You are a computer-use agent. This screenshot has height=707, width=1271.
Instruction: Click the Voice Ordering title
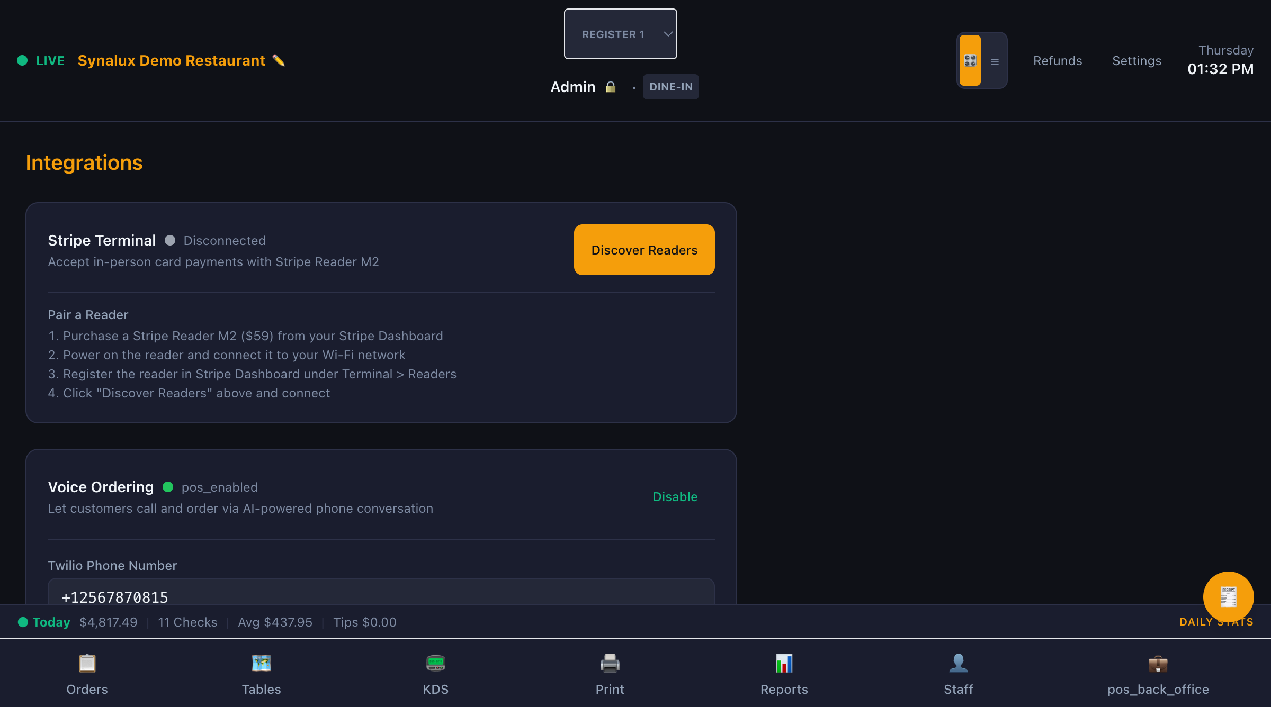[101, 487]
